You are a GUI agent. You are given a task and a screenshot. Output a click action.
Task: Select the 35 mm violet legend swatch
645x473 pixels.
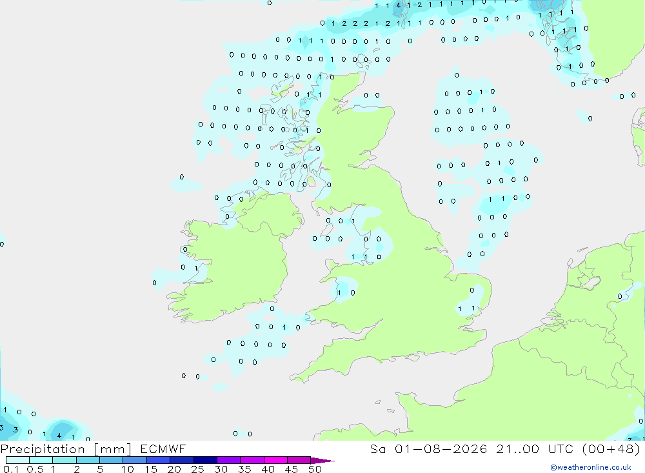[252, 460]
